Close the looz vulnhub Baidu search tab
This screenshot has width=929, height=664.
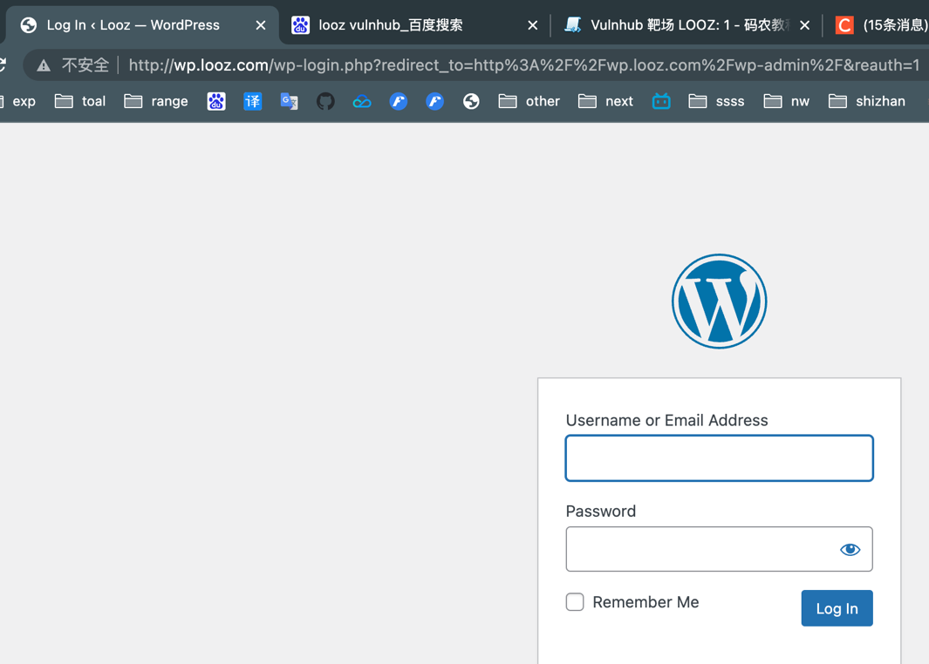click(x=533, y=25)
